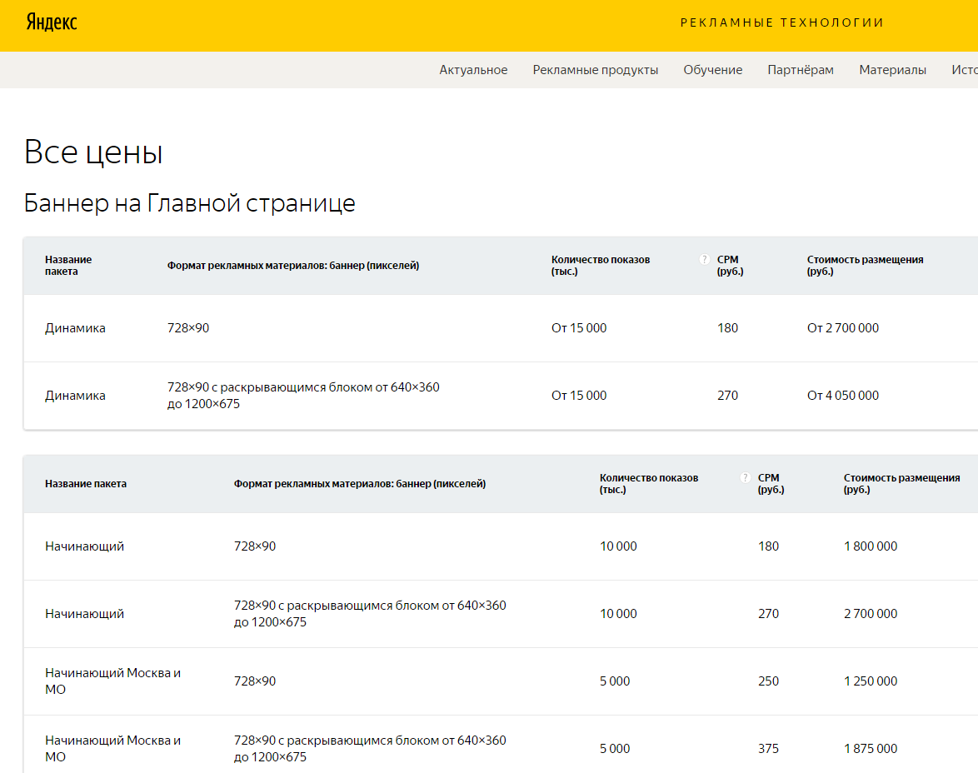Select the От 2 700 000 cost cell
978x773 pixels.
(843, 328)
